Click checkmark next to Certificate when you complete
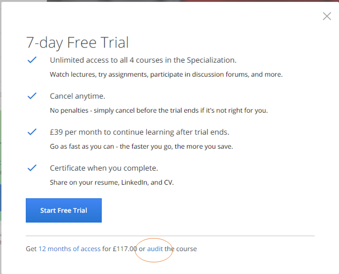Screen dimensions: 339x274 click(x=32, y=168)
